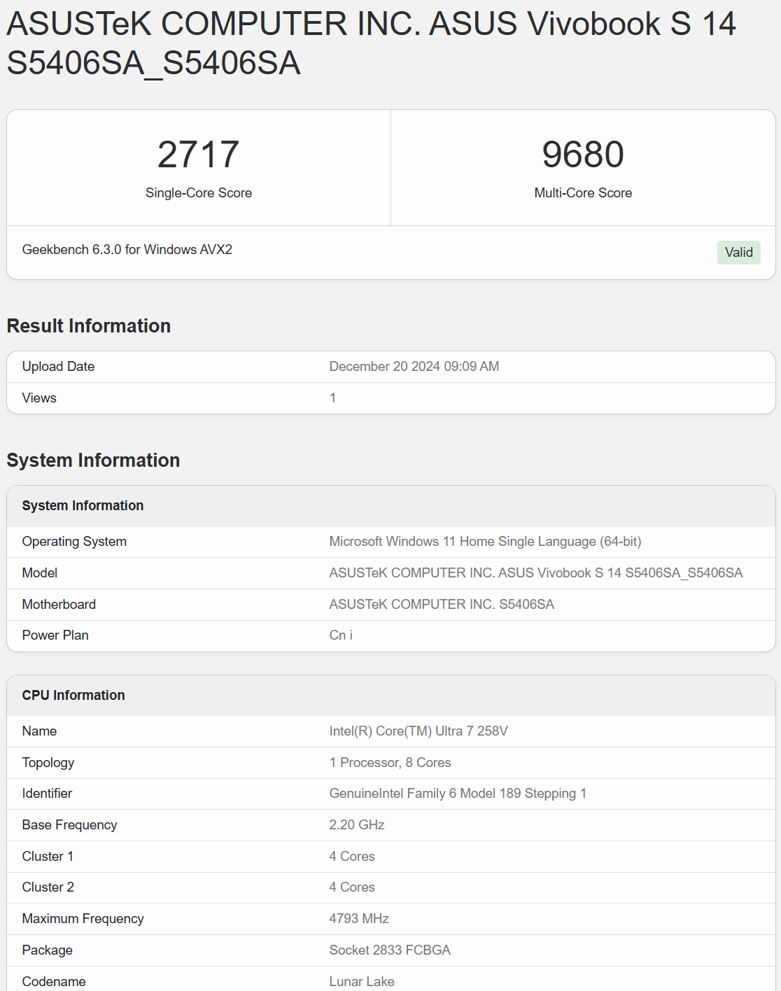Click the large System Information section heading
The width and height of the screenshot is (781, 991).
(x=93, y=461)
